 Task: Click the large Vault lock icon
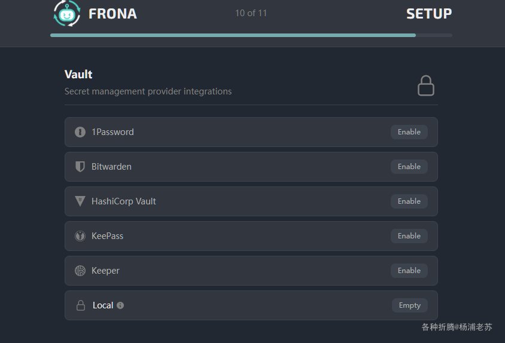pyautogui.click(x=426, y=85)
